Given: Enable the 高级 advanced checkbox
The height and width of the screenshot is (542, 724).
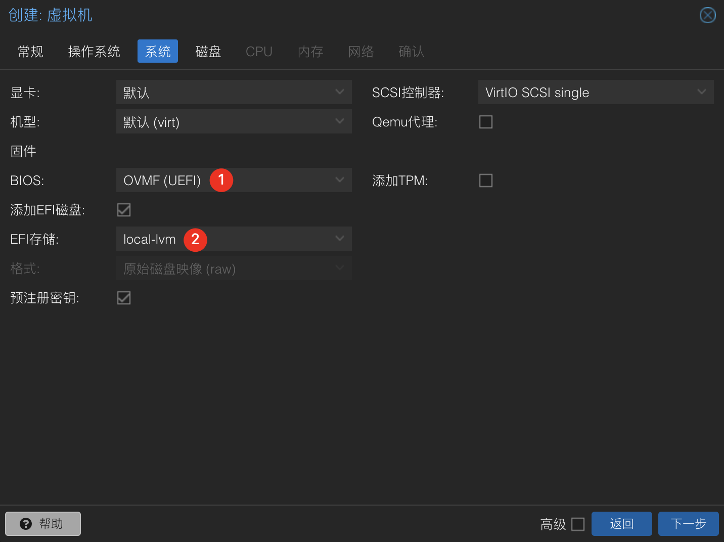Looking at the screenshot, I should (578, 524).
